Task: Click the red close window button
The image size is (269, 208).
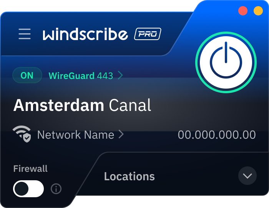Action: pyautogui.click(x=243, y=11)
